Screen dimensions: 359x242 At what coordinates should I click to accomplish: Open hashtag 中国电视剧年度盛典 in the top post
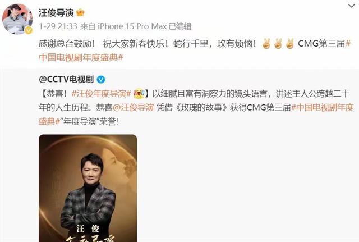81,57
